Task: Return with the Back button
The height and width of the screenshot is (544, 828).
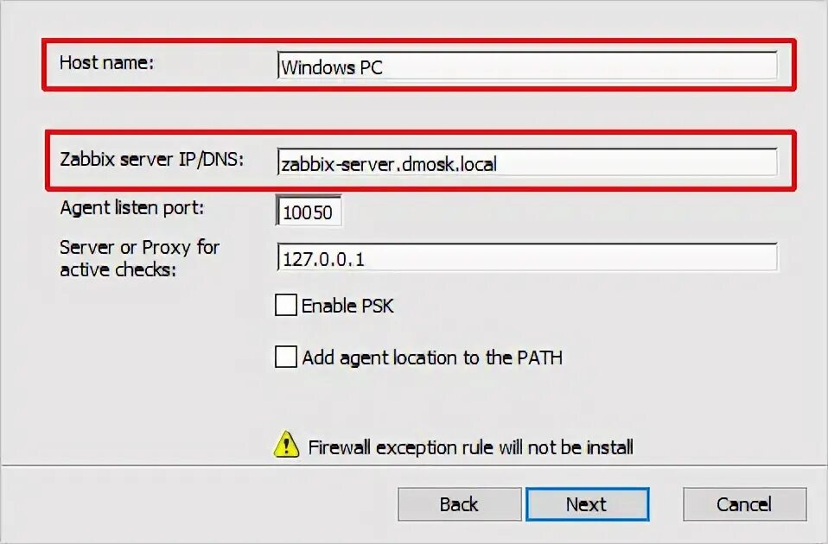Action: point(460,504)
